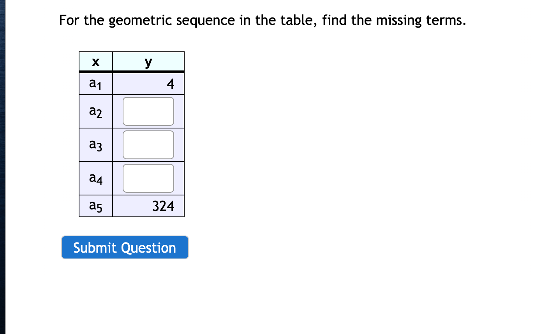Viewport: 534px width, 334px height.
Task: Click the x column header
Action: click(96, 62)
